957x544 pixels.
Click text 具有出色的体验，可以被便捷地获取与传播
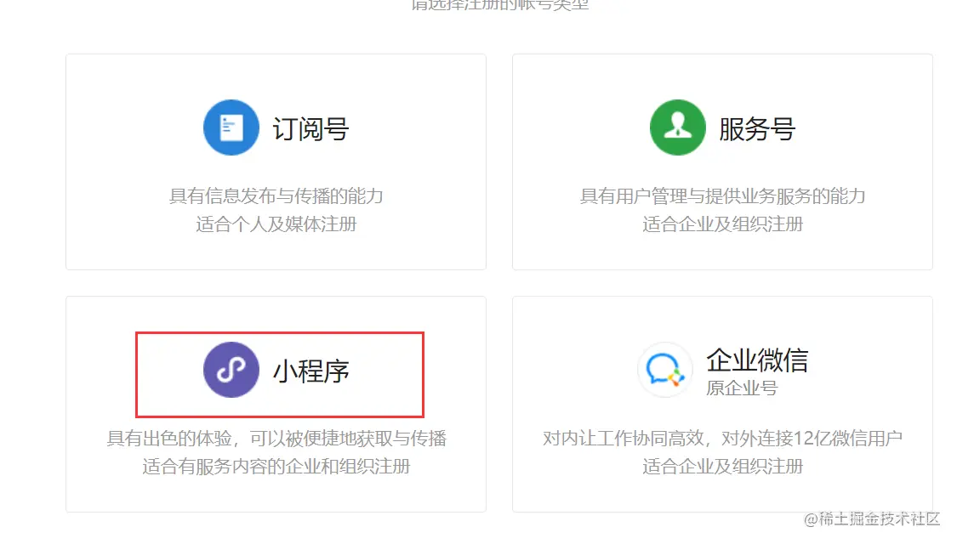(x=276, y=439)
